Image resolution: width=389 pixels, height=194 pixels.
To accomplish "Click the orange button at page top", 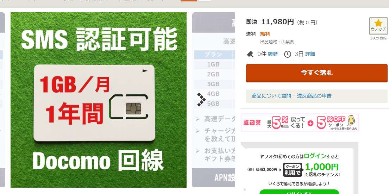I will 189,1.
